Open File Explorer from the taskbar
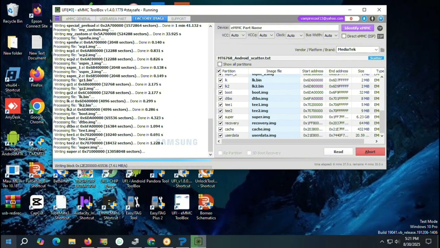Image resolution: width=440 pixels, height=248 pixels. (x=72, y=241)
